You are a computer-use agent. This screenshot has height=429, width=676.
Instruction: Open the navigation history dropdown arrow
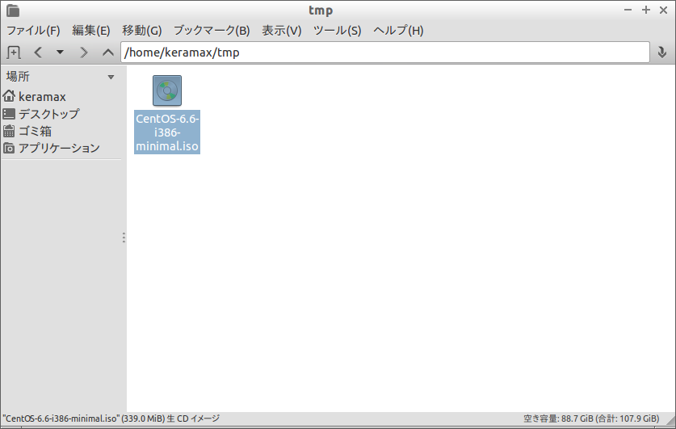coord(60,53)
